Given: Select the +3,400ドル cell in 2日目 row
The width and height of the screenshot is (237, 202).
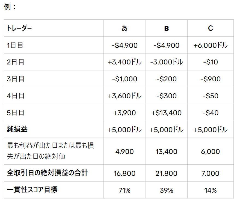Looking at the screenshot, I should pyautogui.click(x=125, y=62).
